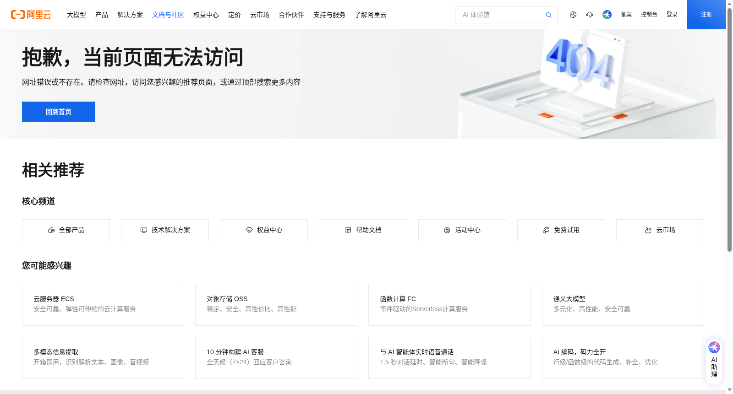Open the floating AI 助理 widget
The height and width of the screenshot is (394, 733).
point(714,362)
